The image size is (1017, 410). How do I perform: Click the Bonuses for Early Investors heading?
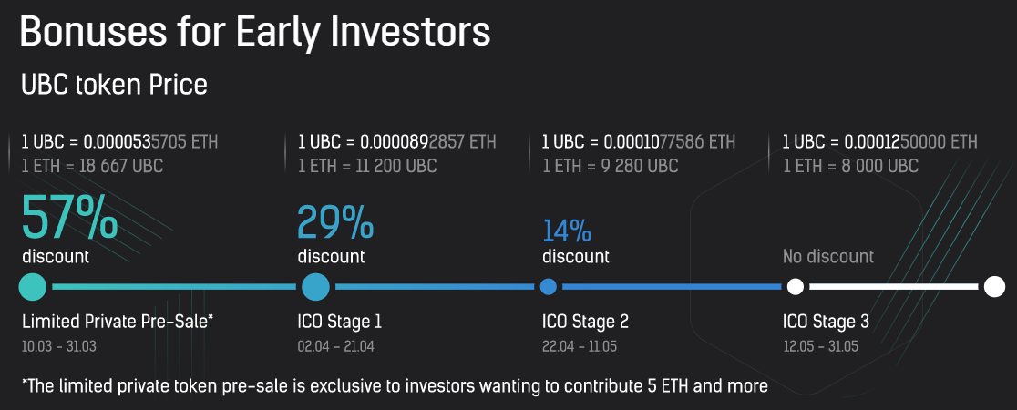pyautogui.click(x=255, y=32)
